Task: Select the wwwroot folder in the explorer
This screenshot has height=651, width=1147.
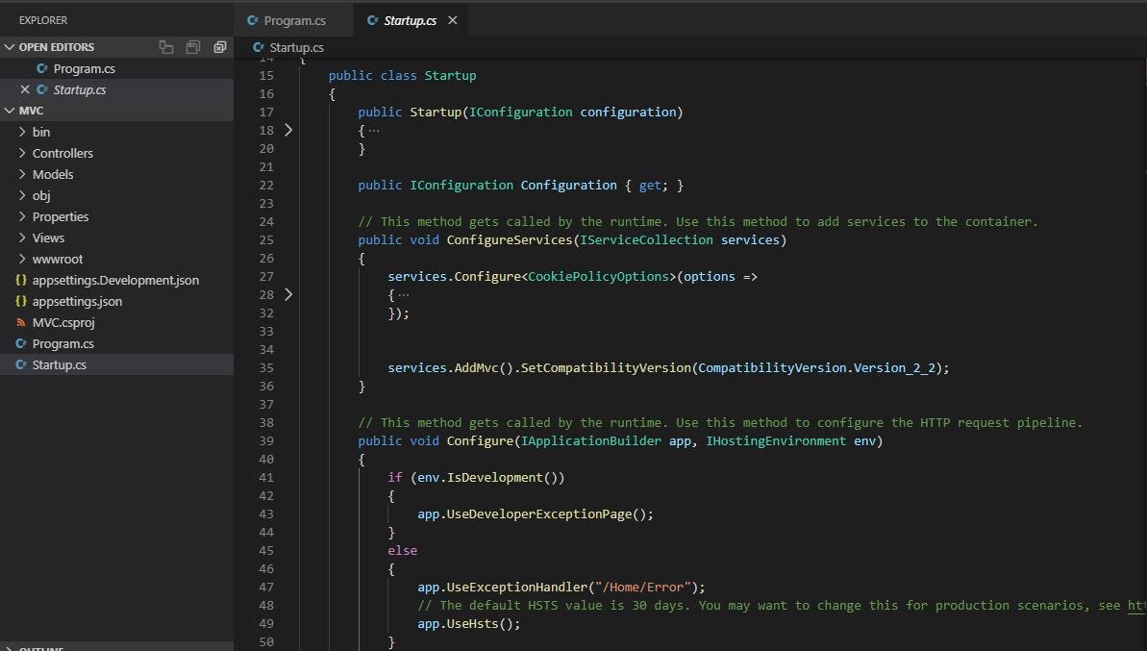Action: [x=55, y=259]
